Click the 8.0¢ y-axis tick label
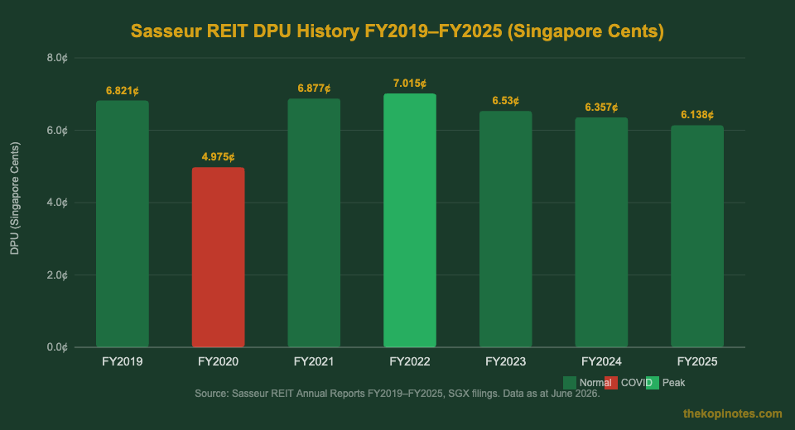The width and height of the screenshot is (795, 430). point(57,58)
